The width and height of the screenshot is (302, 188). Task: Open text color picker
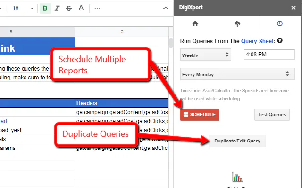coord(81,8)
